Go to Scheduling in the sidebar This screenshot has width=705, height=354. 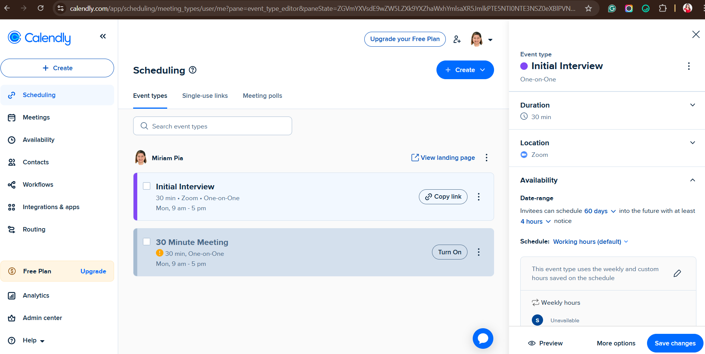pos(57,95)
